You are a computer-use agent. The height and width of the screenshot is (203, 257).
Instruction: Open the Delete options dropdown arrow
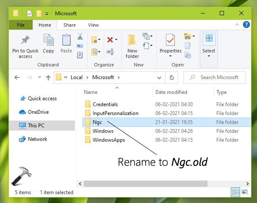[116, 39]
